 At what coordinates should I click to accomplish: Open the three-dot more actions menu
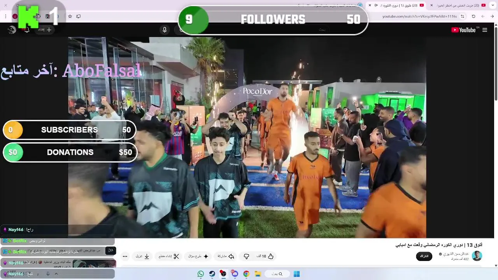tap(125, 256)
